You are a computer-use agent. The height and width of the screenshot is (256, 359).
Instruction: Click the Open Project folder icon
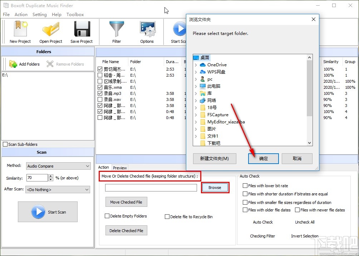pos(51,29)
